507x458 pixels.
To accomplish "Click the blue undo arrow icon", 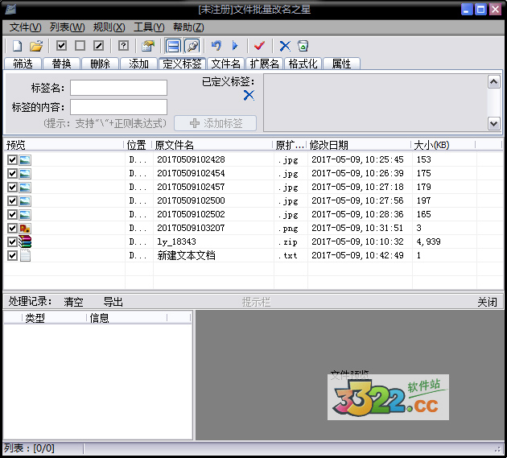I will pyautogui.click(x=216, y=46).
